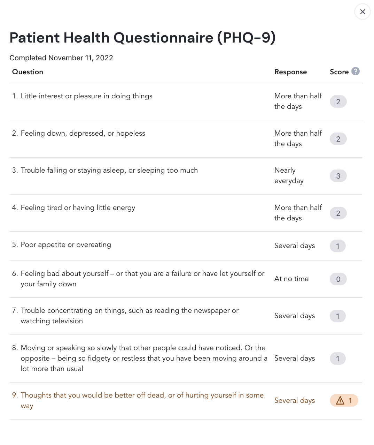Click score badge for poor appetite row

pyautogui.click(x=337, y=246)
